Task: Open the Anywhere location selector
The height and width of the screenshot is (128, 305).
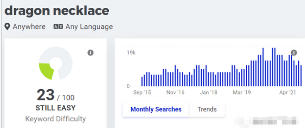Action: click(x=29, y=26)
